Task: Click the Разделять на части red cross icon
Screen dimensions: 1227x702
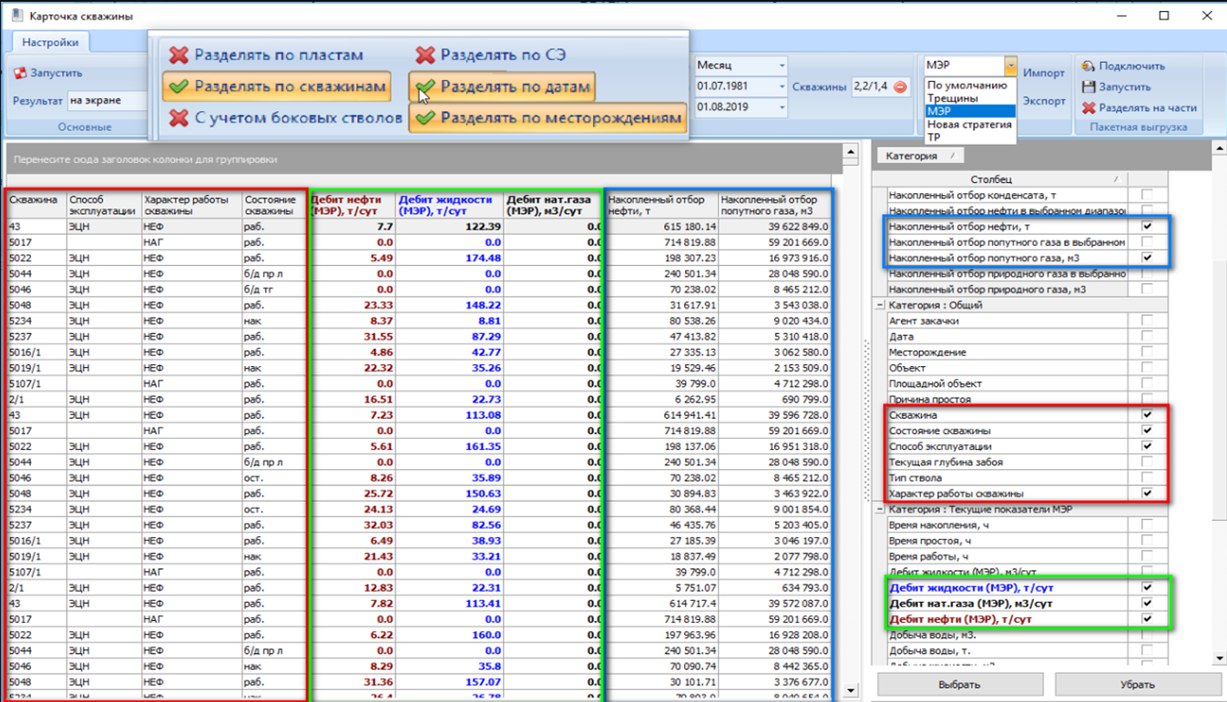Action: pos(1088,107)
